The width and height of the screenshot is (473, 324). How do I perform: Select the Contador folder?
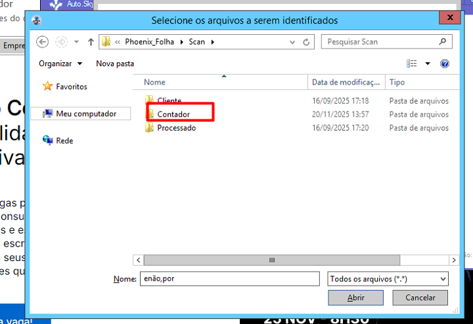click(173, 114)
